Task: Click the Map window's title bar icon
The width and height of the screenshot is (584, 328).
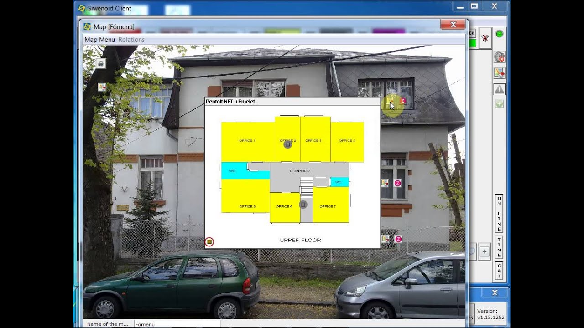Action: point(87,26)
